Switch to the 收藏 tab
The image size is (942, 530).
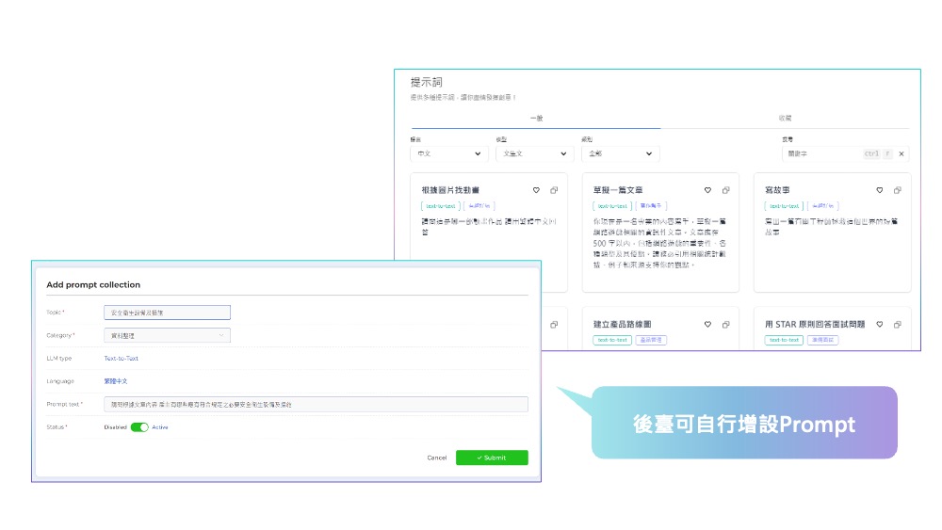785,119
